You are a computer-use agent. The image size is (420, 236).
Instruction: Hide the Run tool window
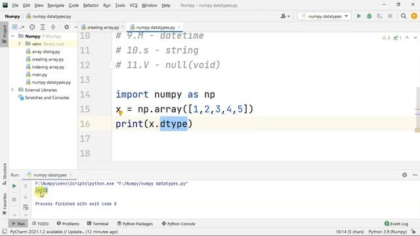(x=415, y=175)
